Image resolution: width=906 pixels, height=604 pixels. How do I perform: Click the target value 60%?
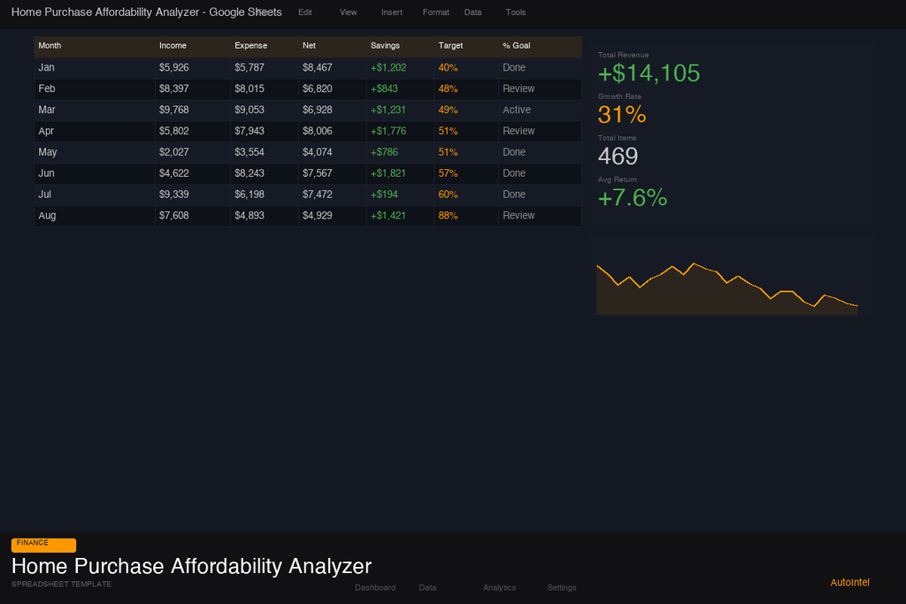[448, 195]
